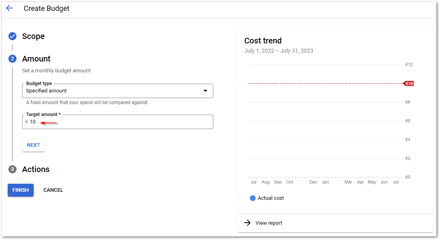Click the Budget type dropdown arrow
440x240 pixels.
[x=205, y=90]
